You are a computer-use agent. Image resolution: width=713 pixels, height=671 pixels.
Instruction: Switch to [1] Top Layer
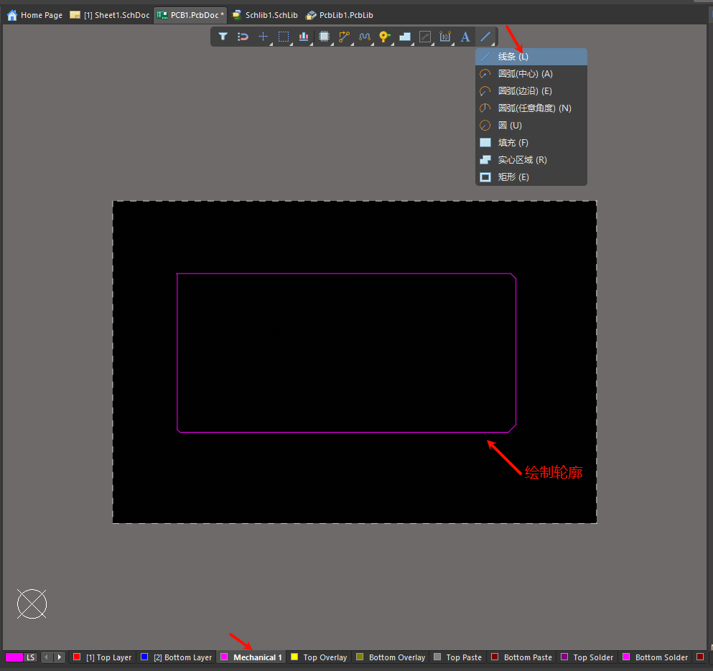103,657
